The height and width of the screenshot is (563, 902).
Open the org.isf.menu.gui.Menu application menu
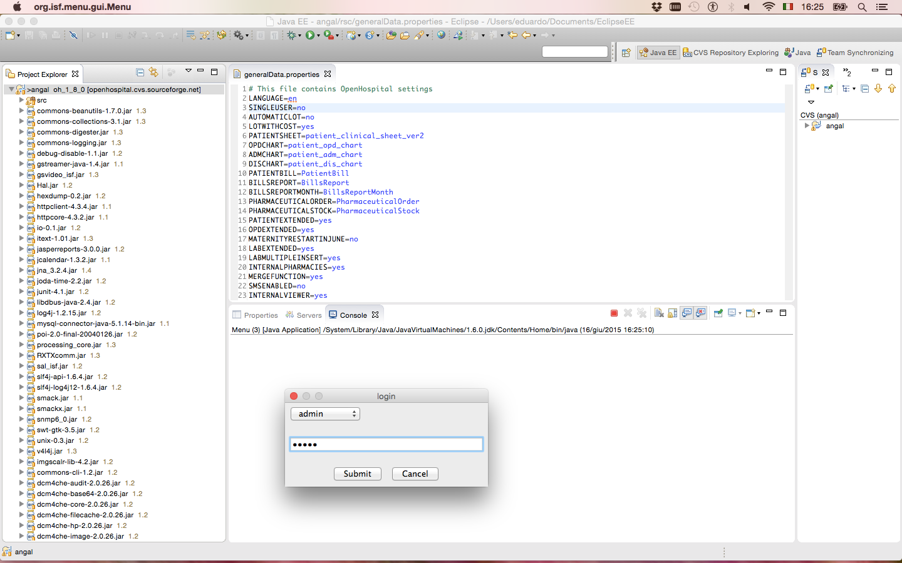click(x=83, y=7)
